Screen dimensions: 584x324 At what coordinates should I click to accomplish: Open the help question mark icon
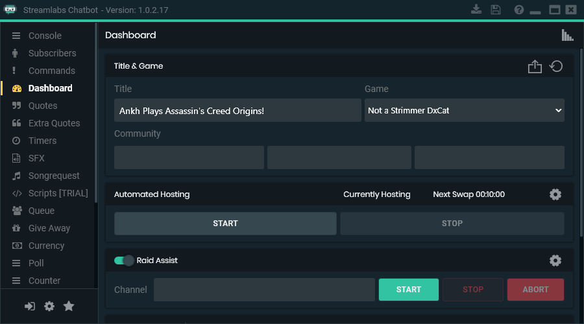[x=518, y=10]
